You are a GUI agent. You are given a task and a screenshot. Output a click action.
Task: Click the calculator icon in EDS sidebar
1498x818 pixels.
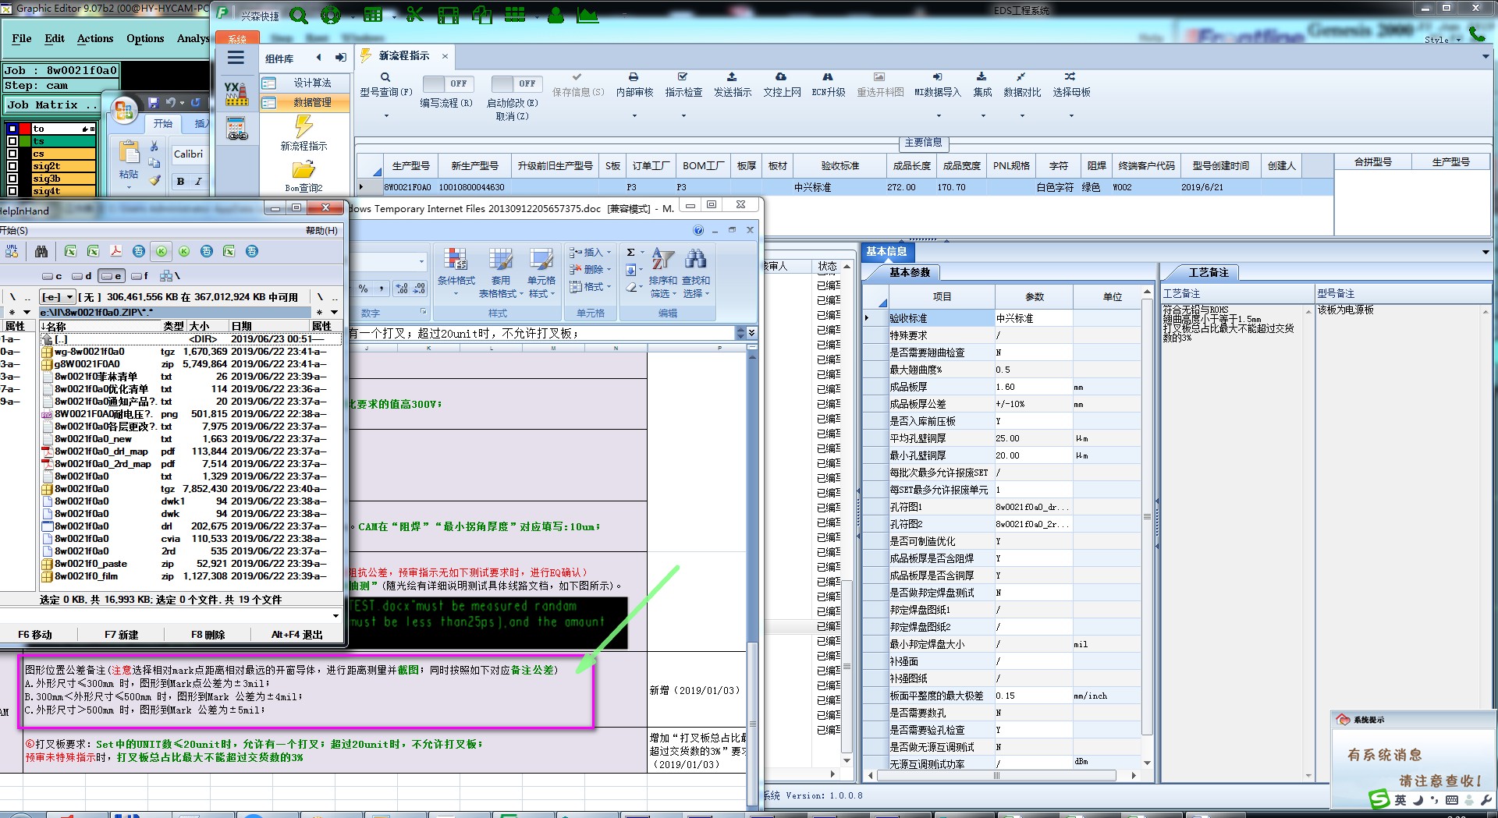click(x=237, y=129)
